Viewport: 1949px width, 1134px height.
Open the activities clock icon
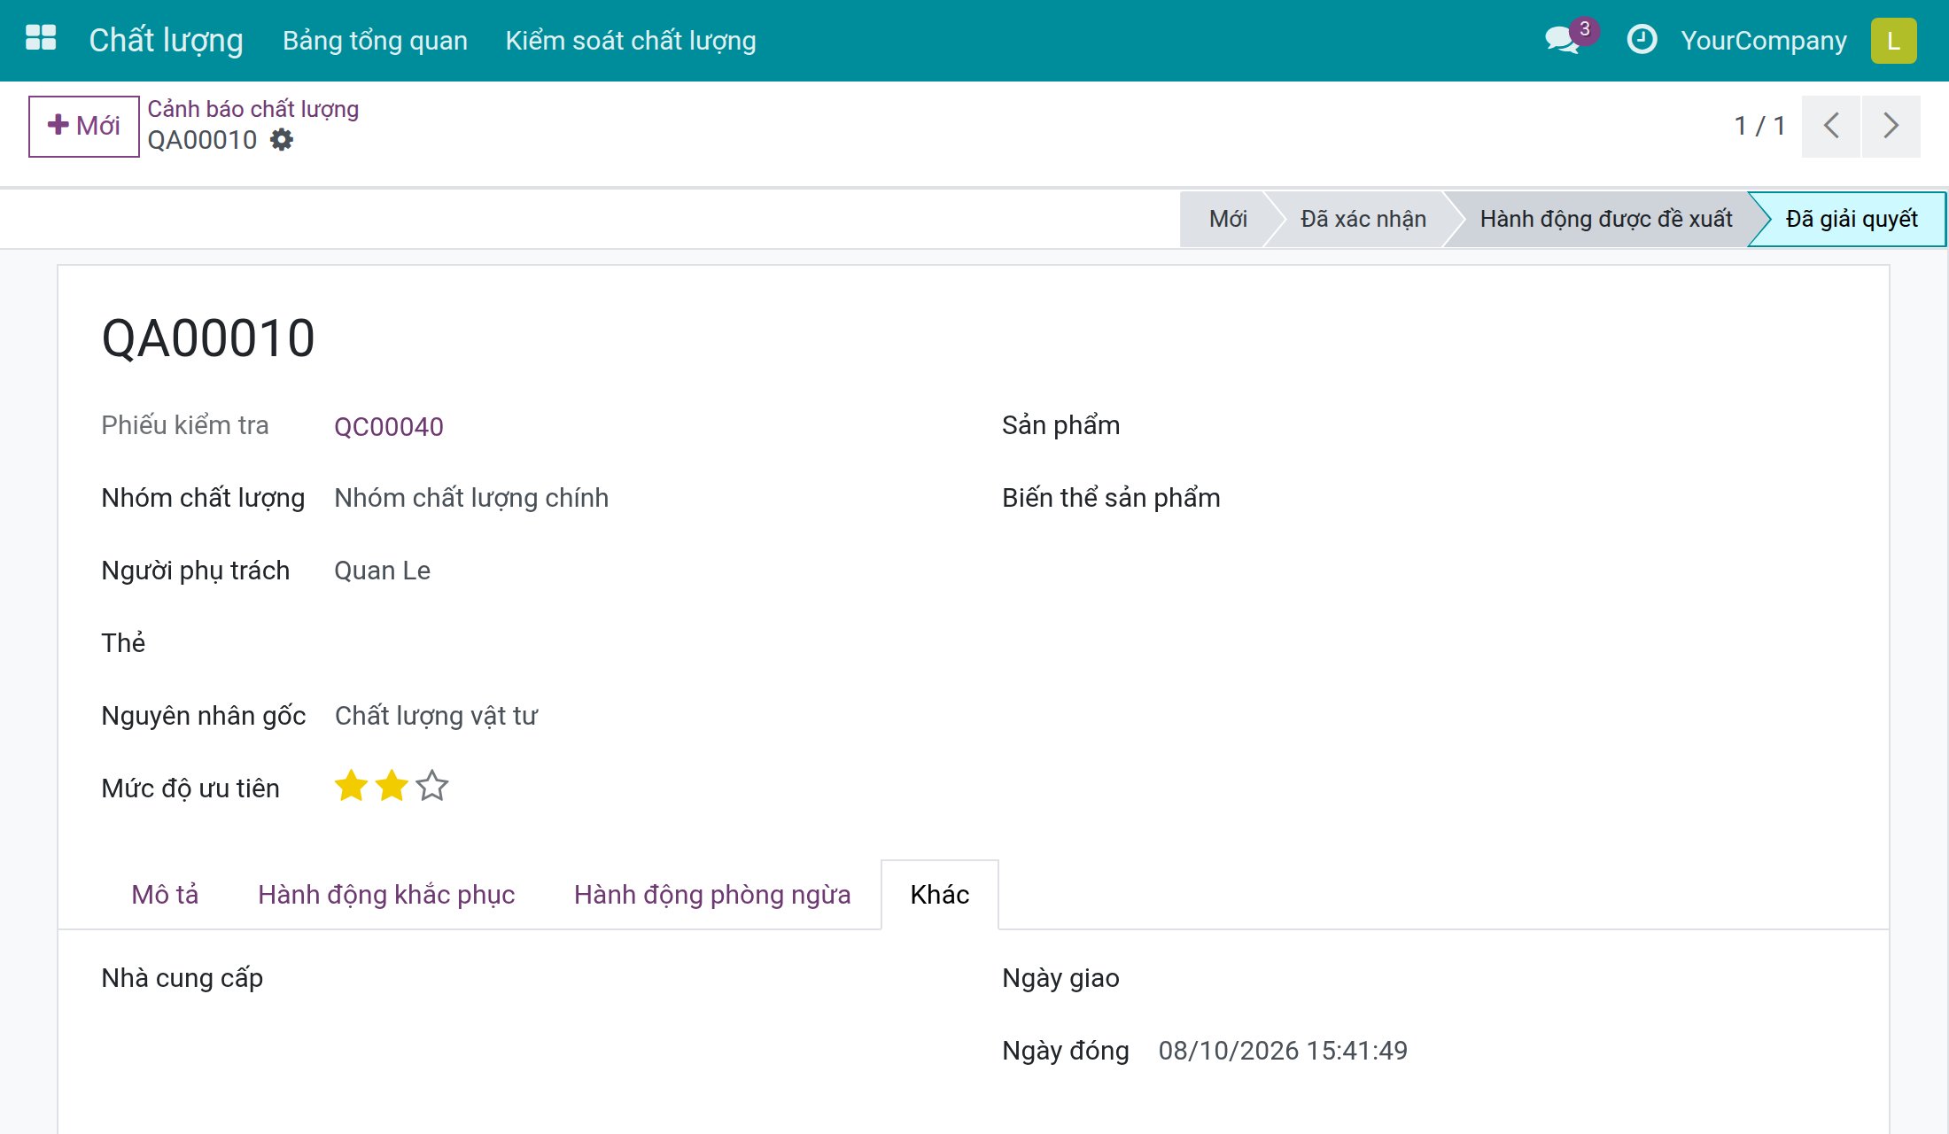(1642, 40)
